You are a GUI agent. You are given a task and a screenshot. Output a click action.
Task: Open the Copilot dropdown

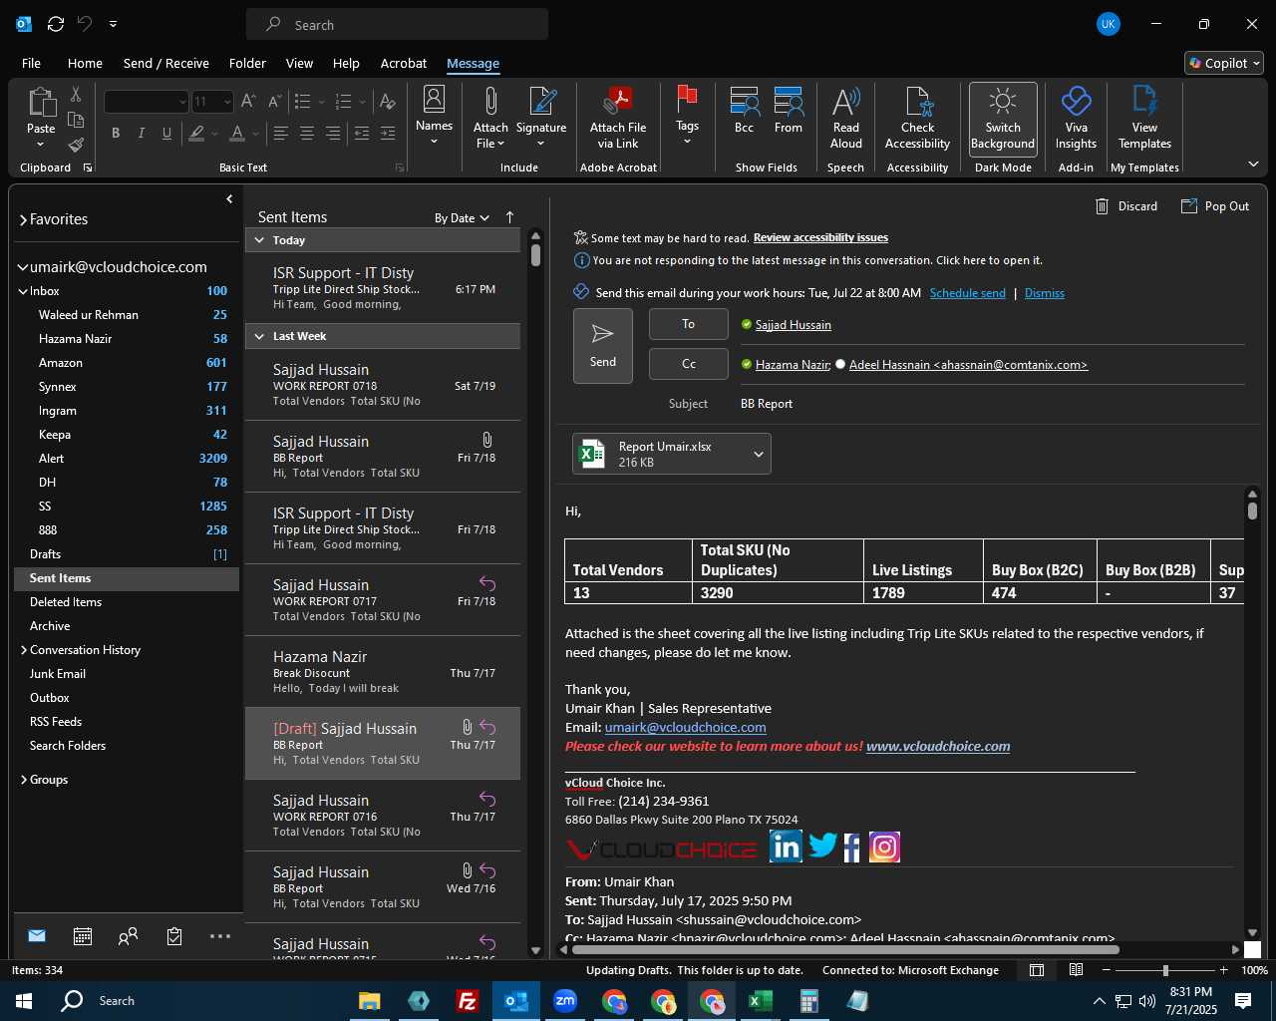pos(1224,63)
